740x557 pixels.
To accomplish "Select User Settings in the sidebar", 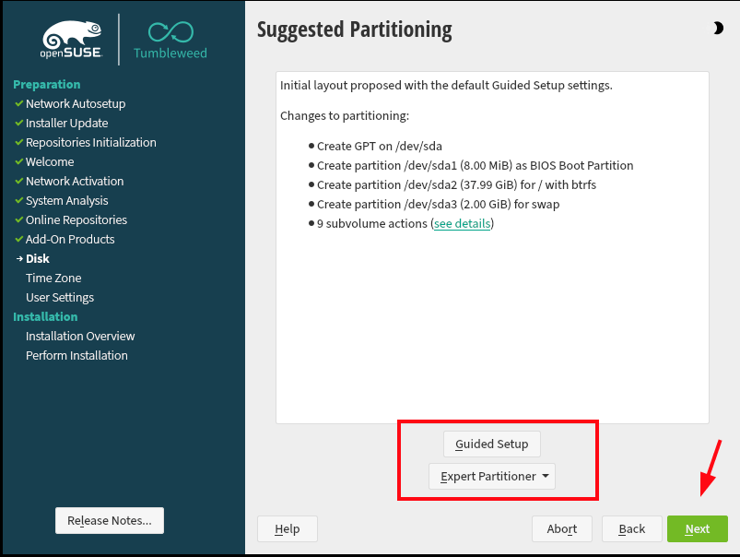I will (x=59, y=297).
